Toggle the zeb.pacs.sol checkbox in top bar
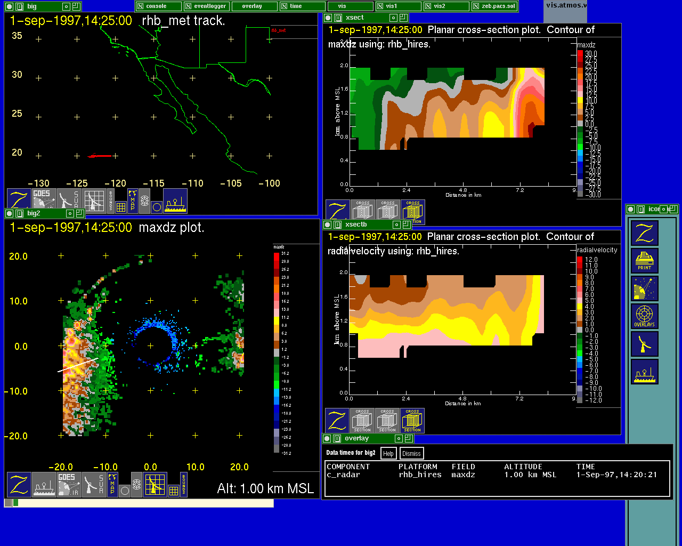682x546 pixels. (476, 6)
